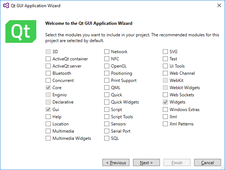The height and width of the screenshot is (170, 225).
Task: Return to the previous wizard page
Action: pyautogui.click(x=116, y=163)
